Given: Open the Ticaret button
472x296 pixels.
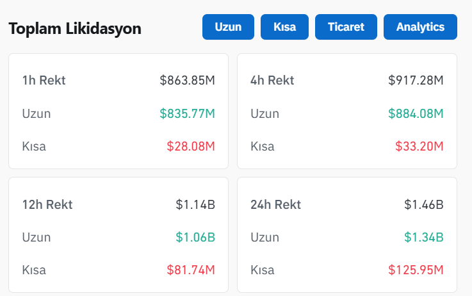Looking at the screenshot, I should click(346, 27).
